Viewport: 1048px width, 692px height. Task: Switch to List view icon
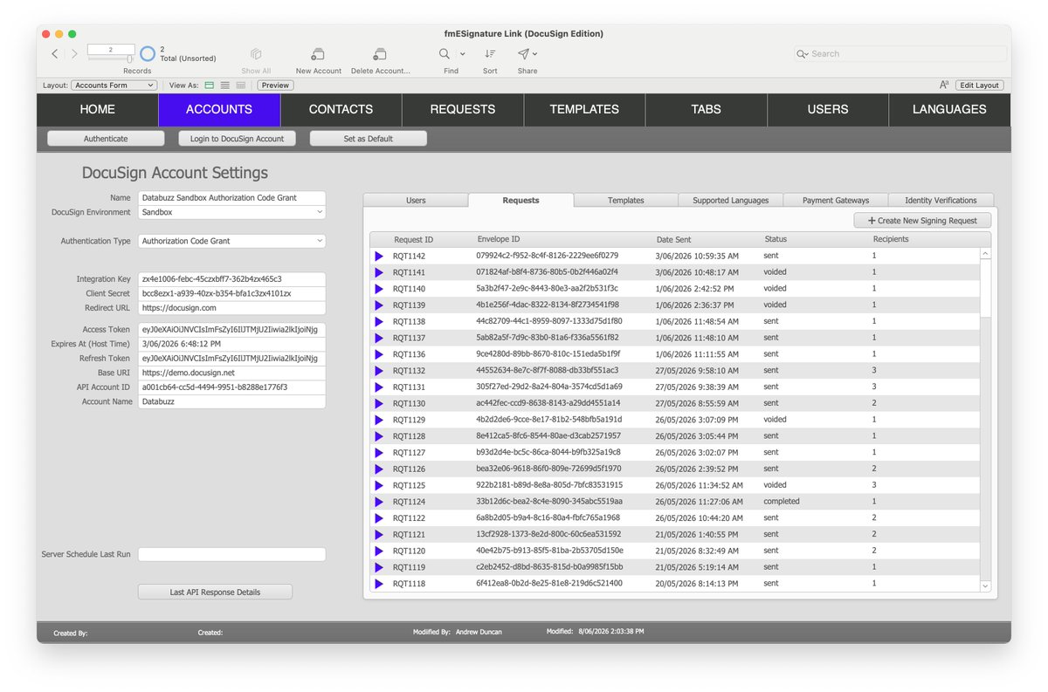224,86
